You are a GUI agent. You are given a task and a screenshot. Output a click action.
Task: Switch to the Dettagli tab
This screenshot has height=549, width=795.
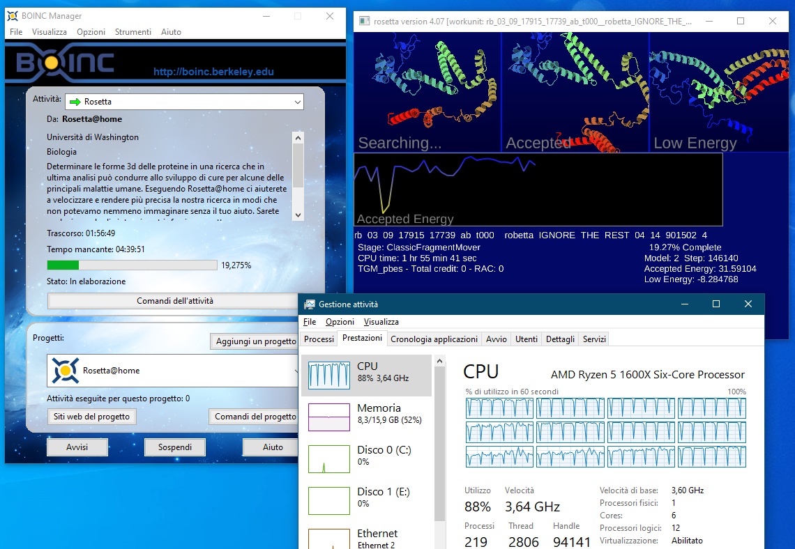[x=560, y=339]
